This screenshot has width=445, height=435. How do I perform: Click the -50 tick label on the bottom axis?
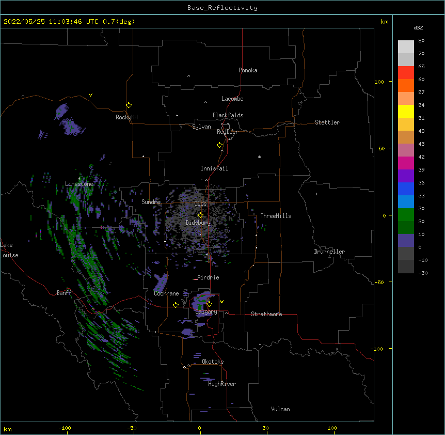(x=132, y=428)
